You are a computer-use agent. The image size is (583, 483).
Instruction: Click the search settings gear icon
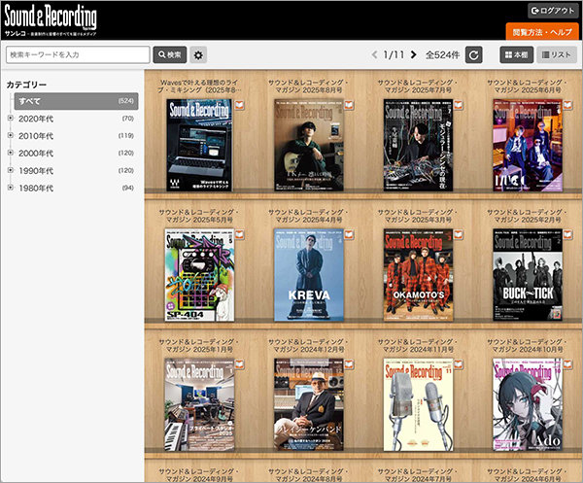click(x=199, y=55)
